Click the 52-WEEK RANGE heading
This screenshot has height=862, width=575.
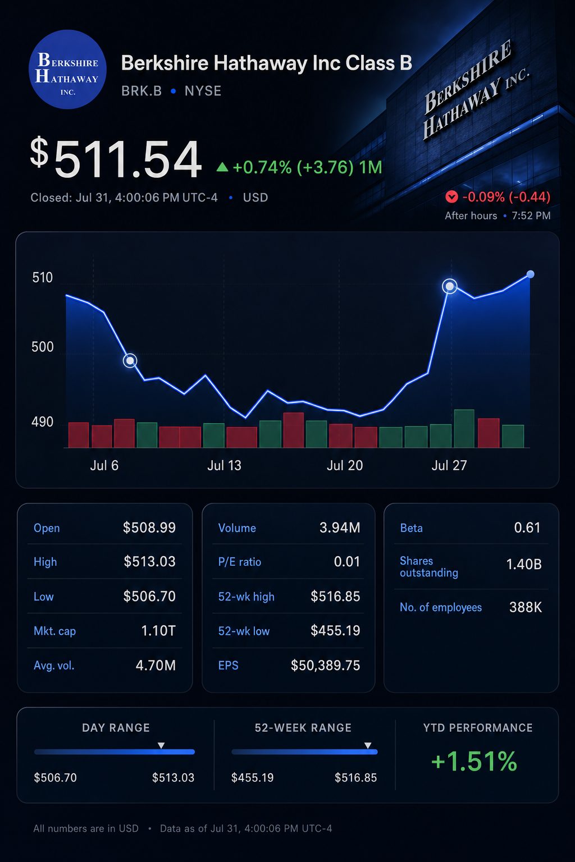click(303, 728)
